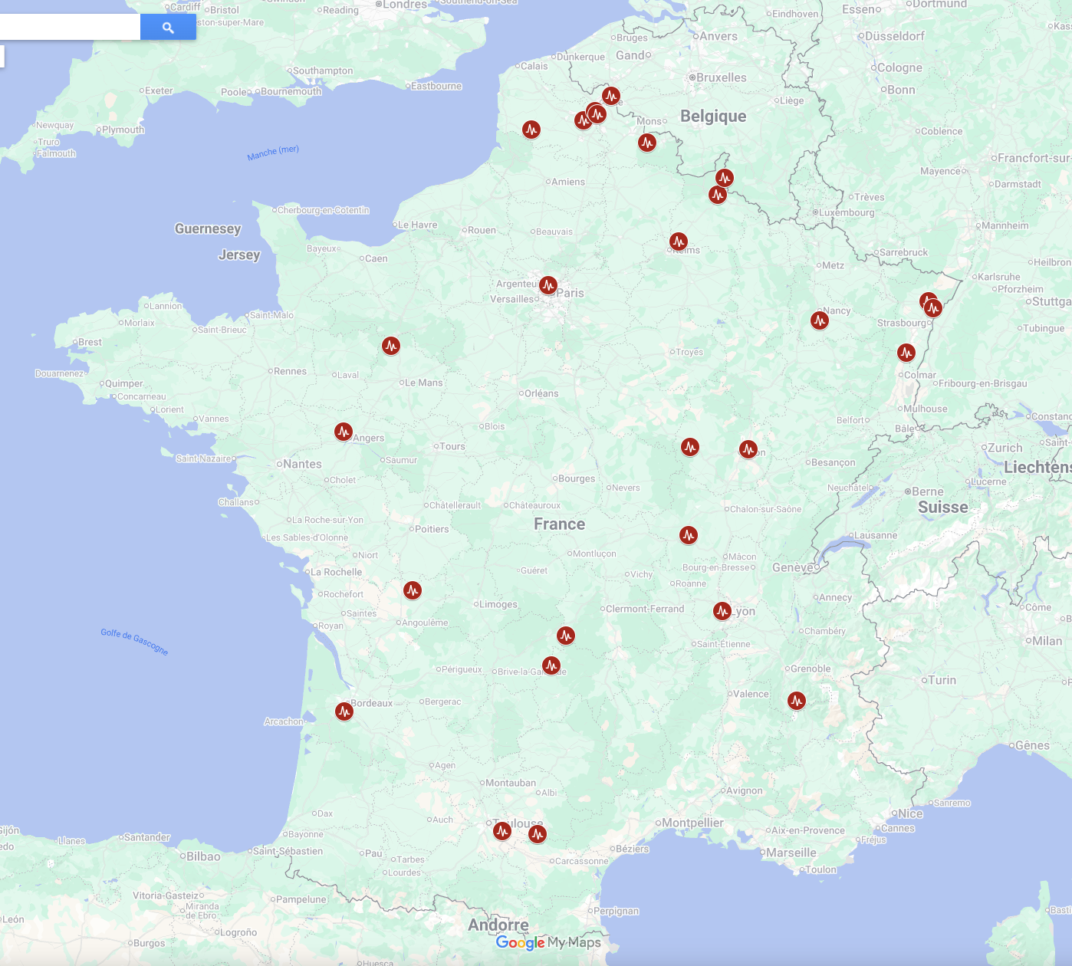This screenshot has width=1072, height=966.
Task: Select the marker directly west of Dijon
Action: pos(690,447)
